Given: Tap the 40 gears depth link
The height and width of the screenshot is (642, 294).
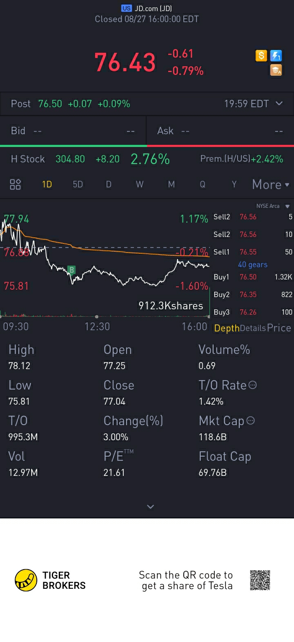Looking at the screenshot, I should (x=253, y=265).
